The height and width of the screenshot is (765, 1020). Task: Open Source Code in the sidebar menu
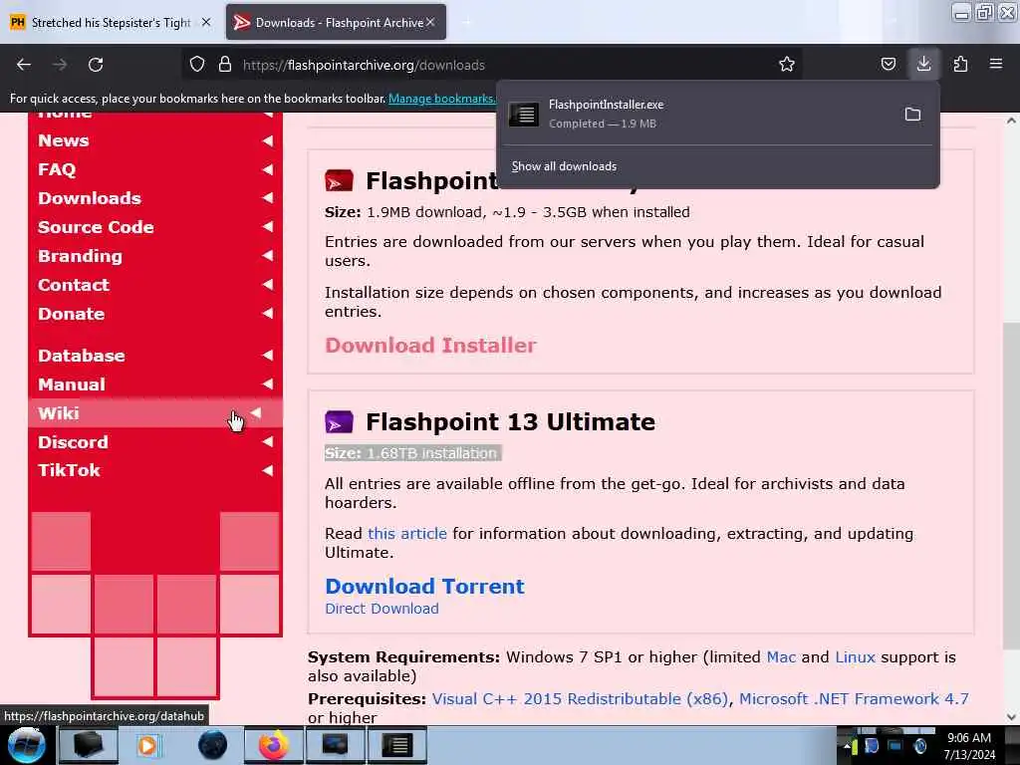[x=154, y=227]
